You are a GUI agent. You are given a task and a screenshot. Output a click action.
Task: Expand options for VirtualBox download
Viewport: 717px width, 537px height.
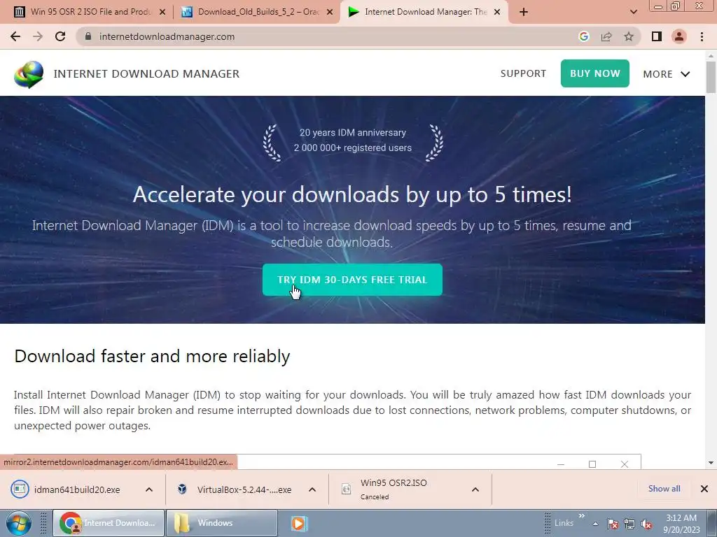point(312,489)
